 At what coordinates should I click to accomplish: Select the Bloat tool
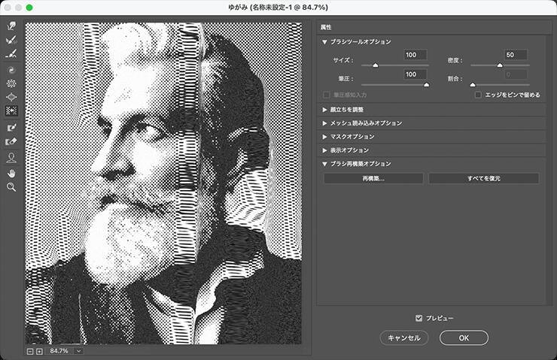pos(11,97)
